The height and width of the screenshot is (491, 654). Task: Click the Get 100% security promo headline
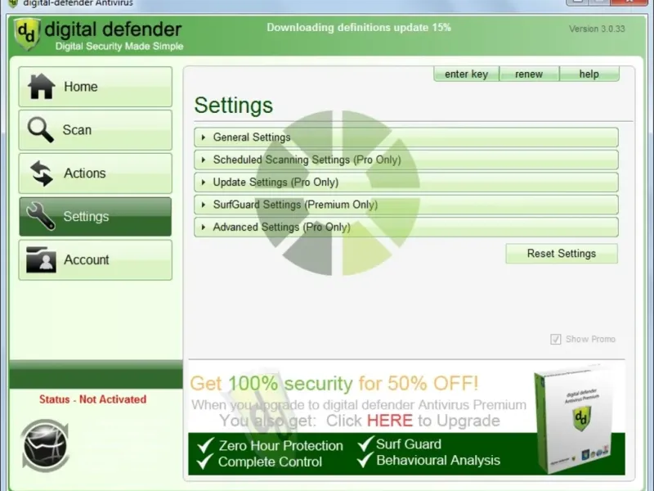point(334,383)
